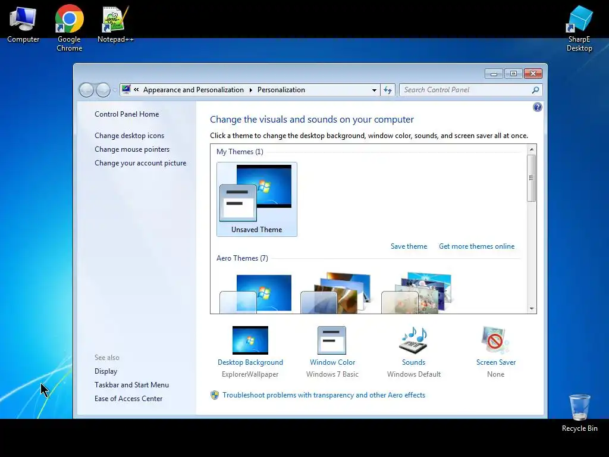Click Troubleshoot problems with transparency link

324,395
